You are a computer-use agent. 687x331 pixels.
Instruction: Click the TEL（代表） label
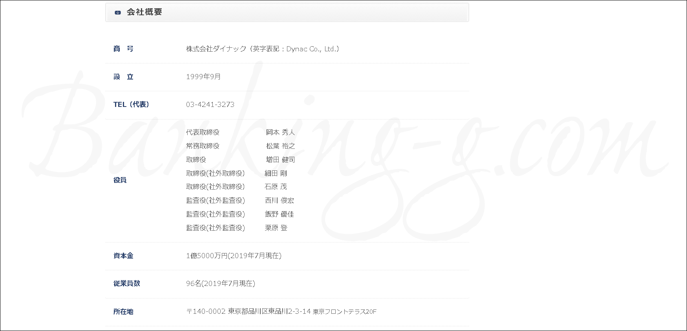pyautogui.click(x=132, y=105)
